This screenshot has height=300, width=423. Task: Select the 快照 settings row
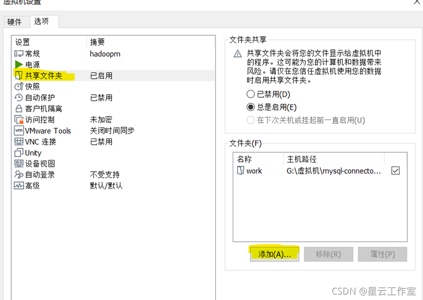(x=114, y=87)
